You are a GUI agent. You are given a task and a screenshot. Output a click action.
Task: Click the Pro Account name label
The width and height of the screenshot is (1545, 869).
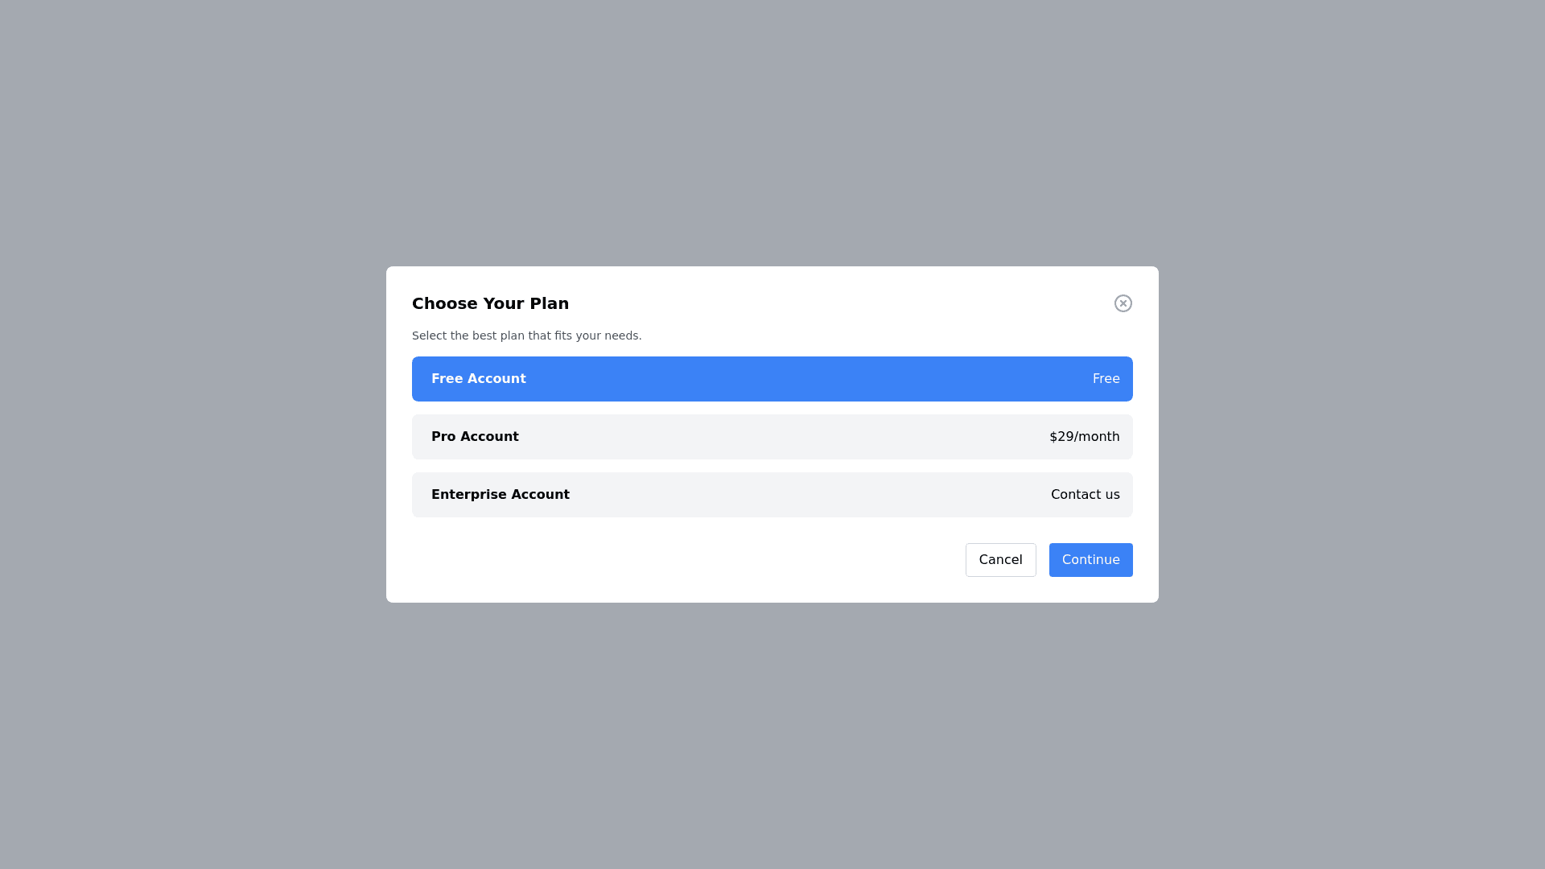(x=475, y=437)
